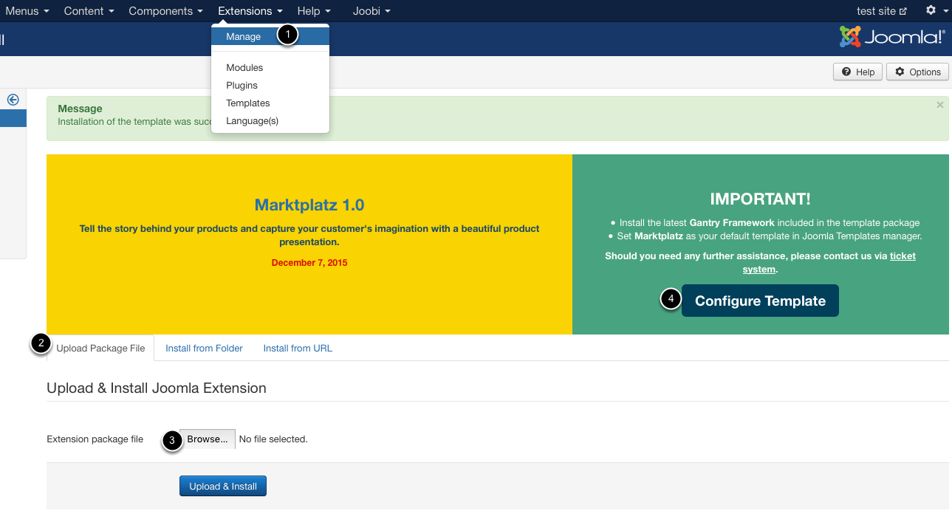952x511 pixels.
Task: Click the IMPORTANT! heading
Action: point(760,199)
